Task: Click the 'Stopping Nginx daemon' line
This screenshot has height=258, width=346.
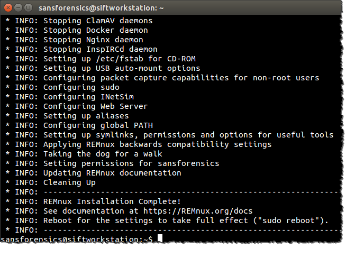Action: [74, 40]
